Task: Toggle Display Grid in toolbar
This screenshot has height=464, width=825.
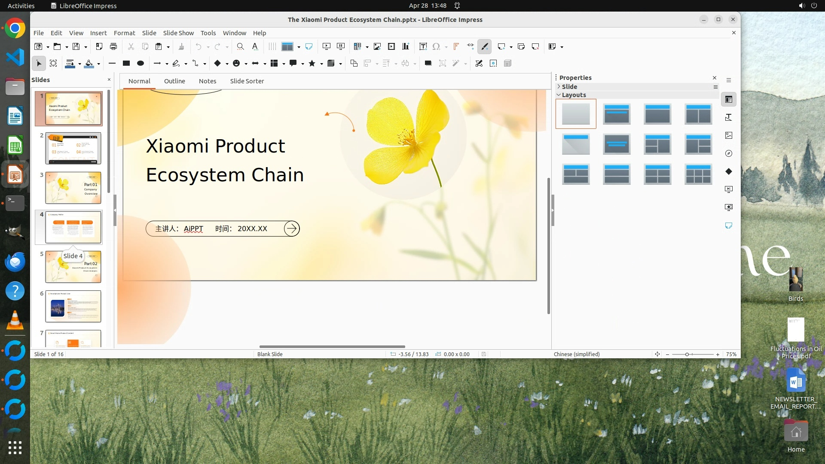Action: (x=272, y=46)
